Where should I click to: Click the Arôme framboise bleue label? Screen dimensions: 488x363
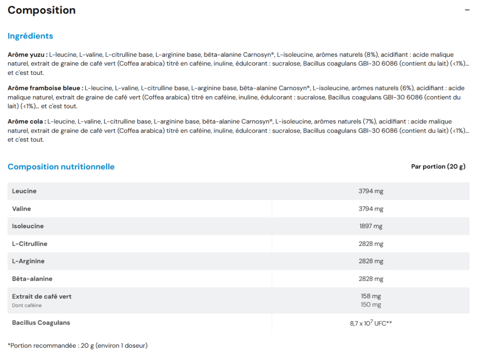pyautogui.click(x=45, y=88)
